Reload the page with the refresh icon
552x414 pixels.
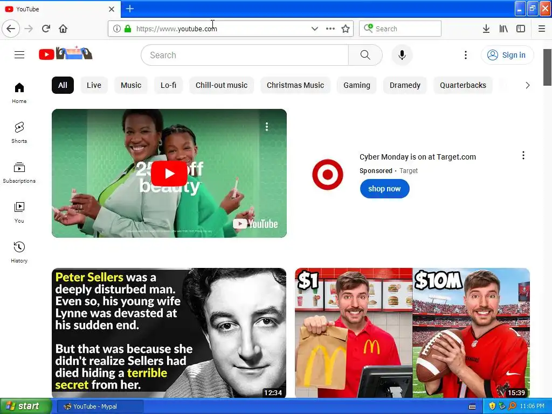[x=46, y=29]
